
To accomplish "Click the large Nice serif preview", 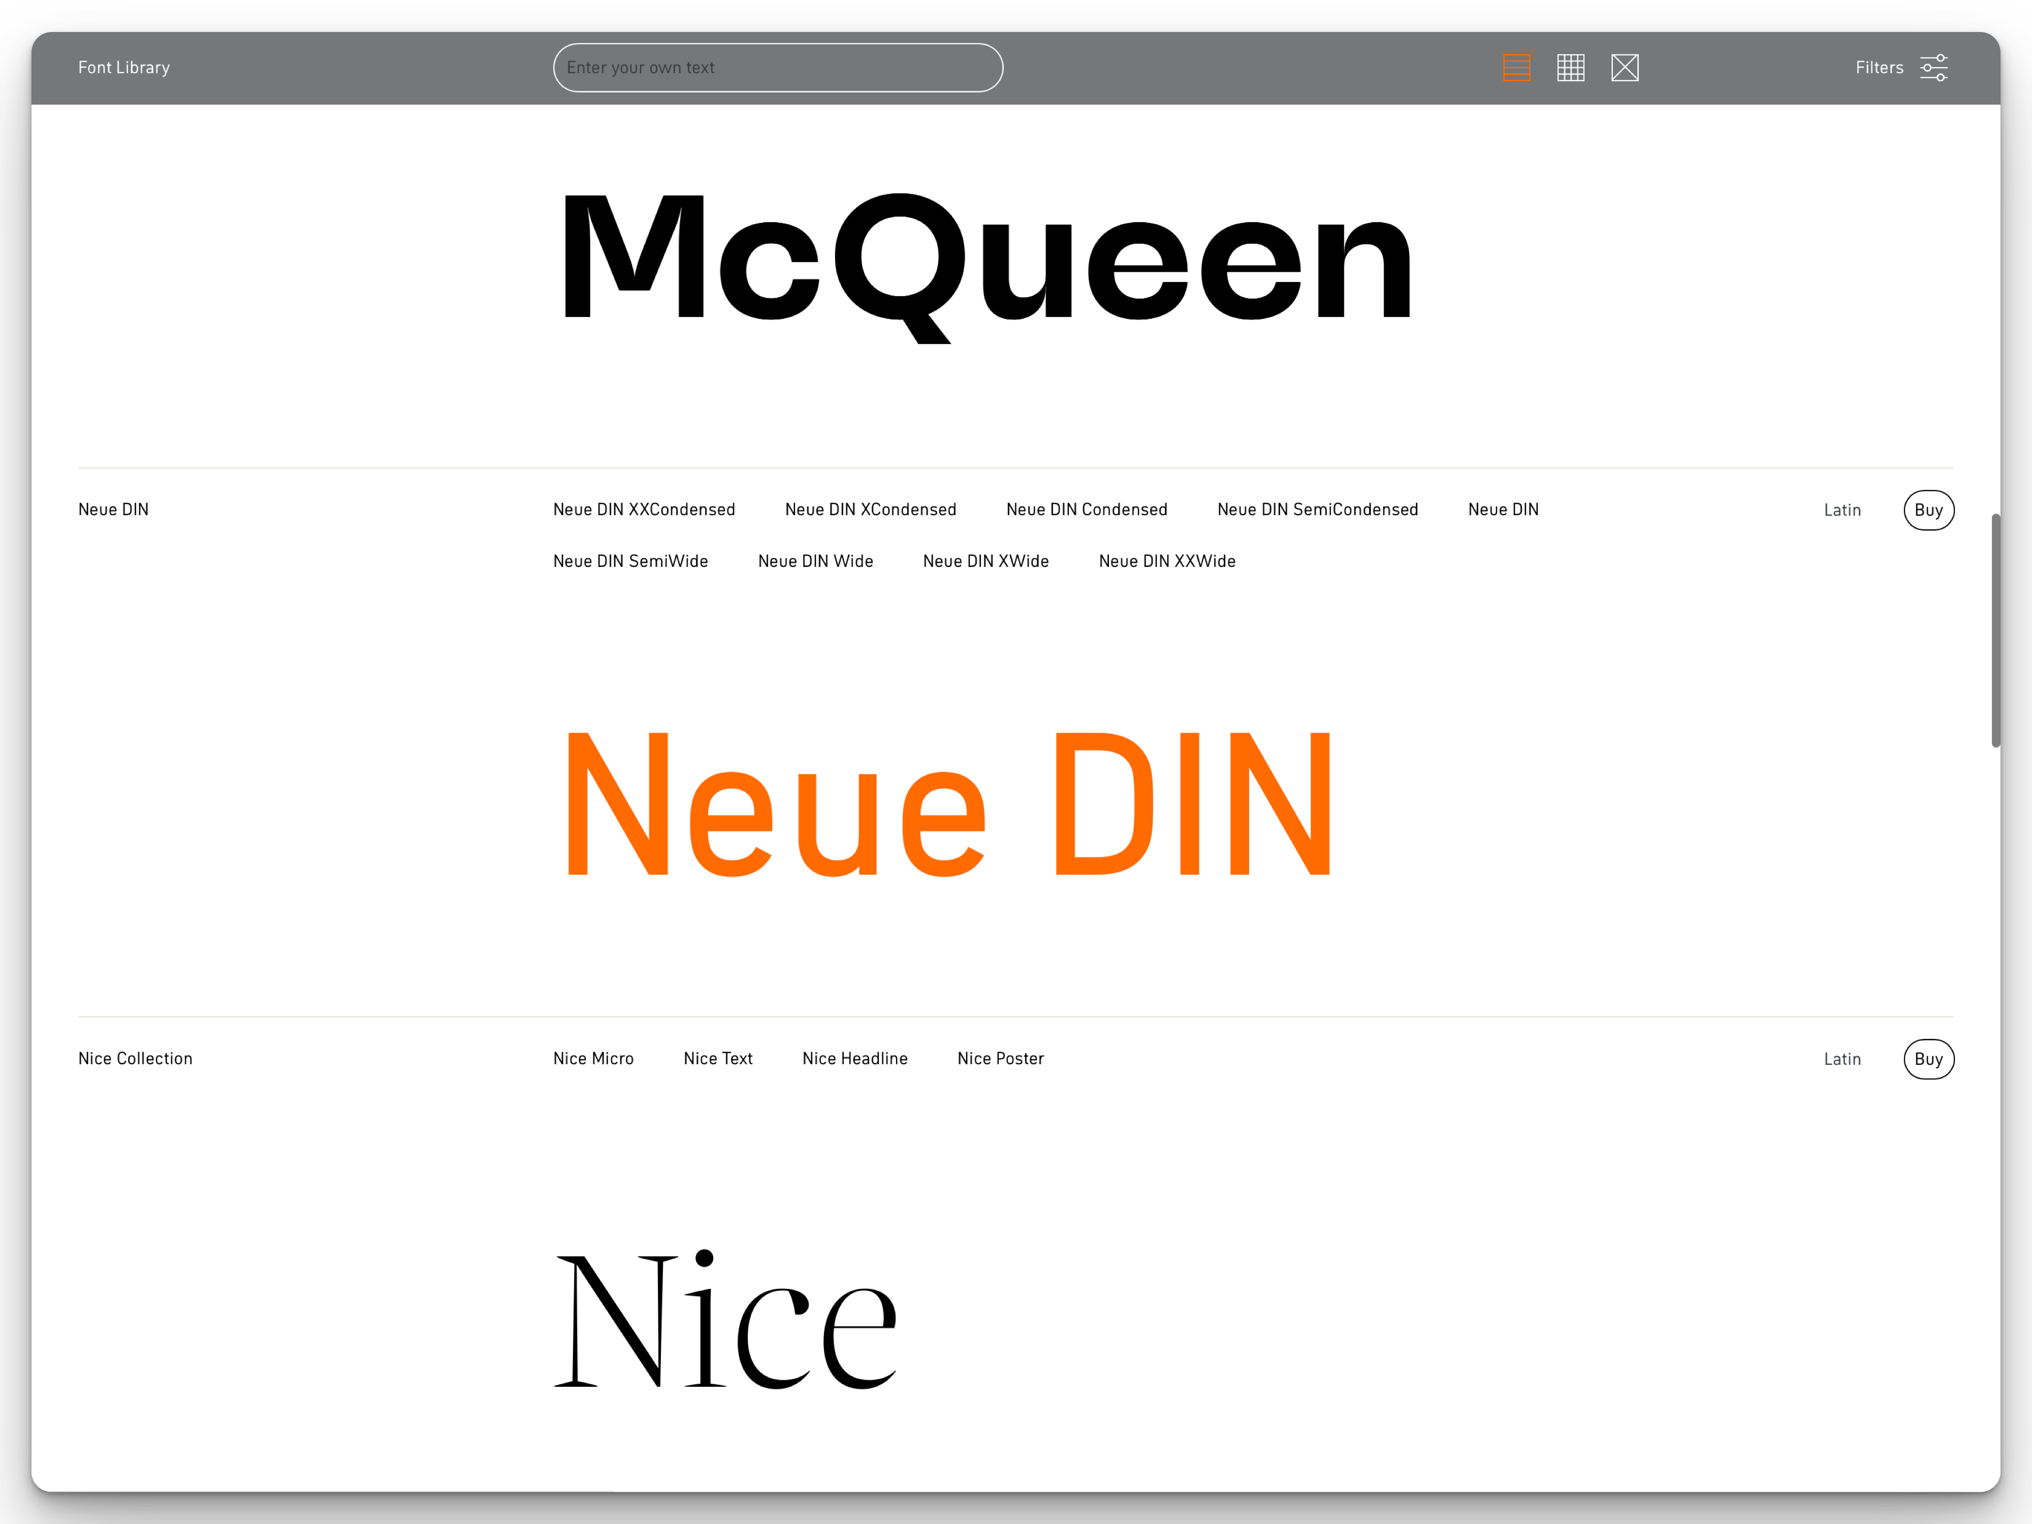I will point(726,1320).
